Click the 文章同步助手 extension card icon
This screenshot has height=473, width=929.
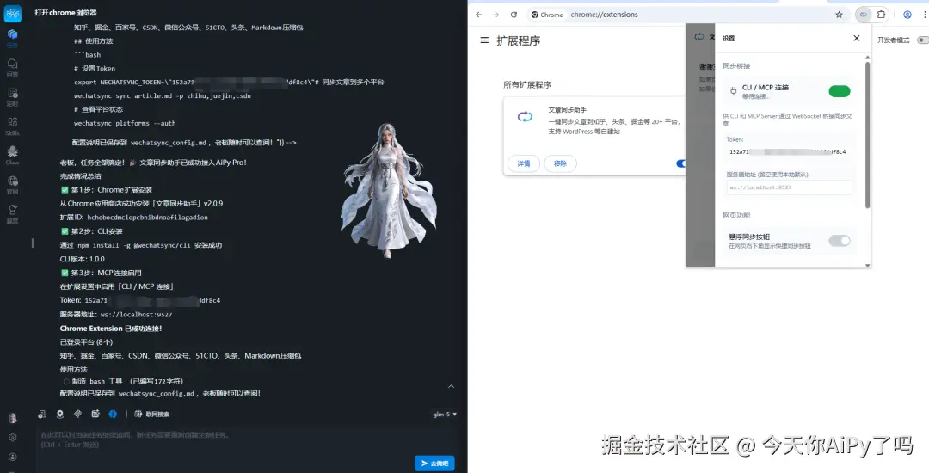[525, 117]
